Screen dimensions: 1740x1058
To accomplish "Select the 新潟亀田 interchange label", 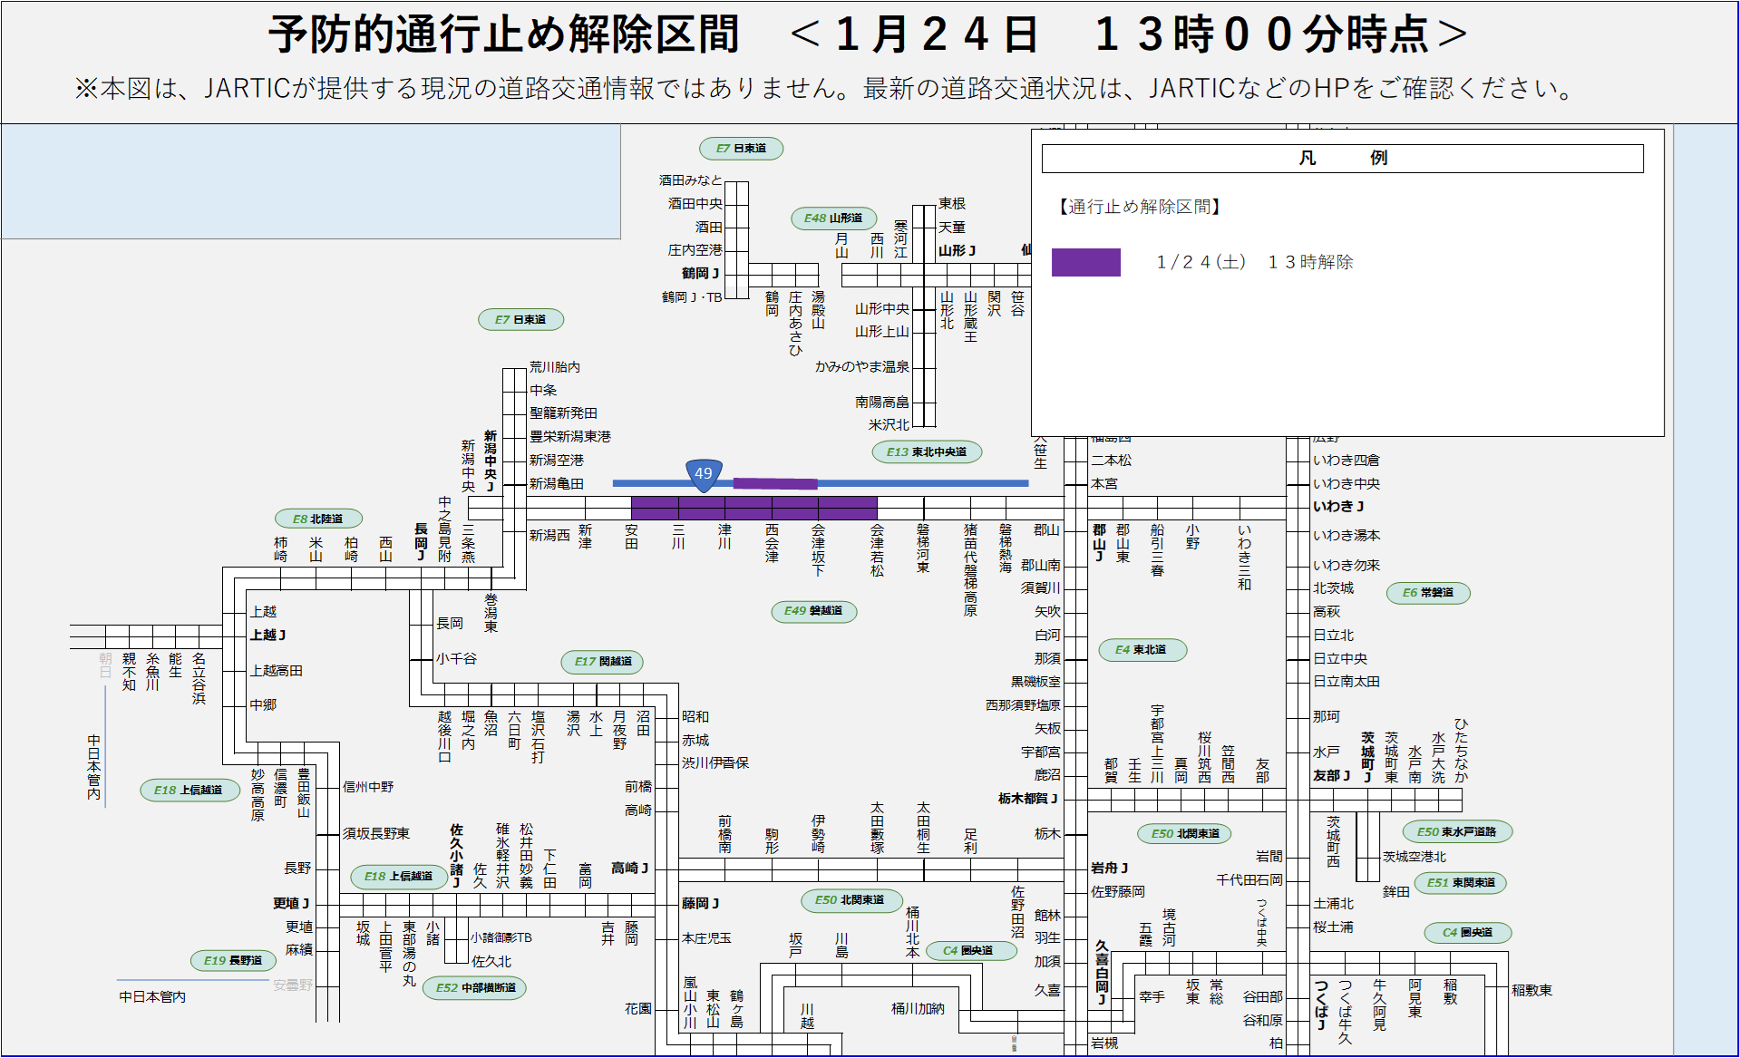I will tap(557, 484).
